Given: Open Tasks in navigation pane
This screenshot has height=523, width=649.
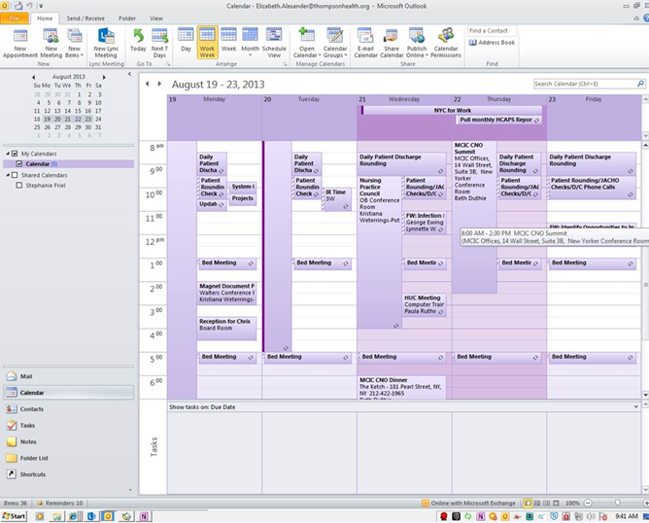Looking at the screenshot, I should point(68,425).
